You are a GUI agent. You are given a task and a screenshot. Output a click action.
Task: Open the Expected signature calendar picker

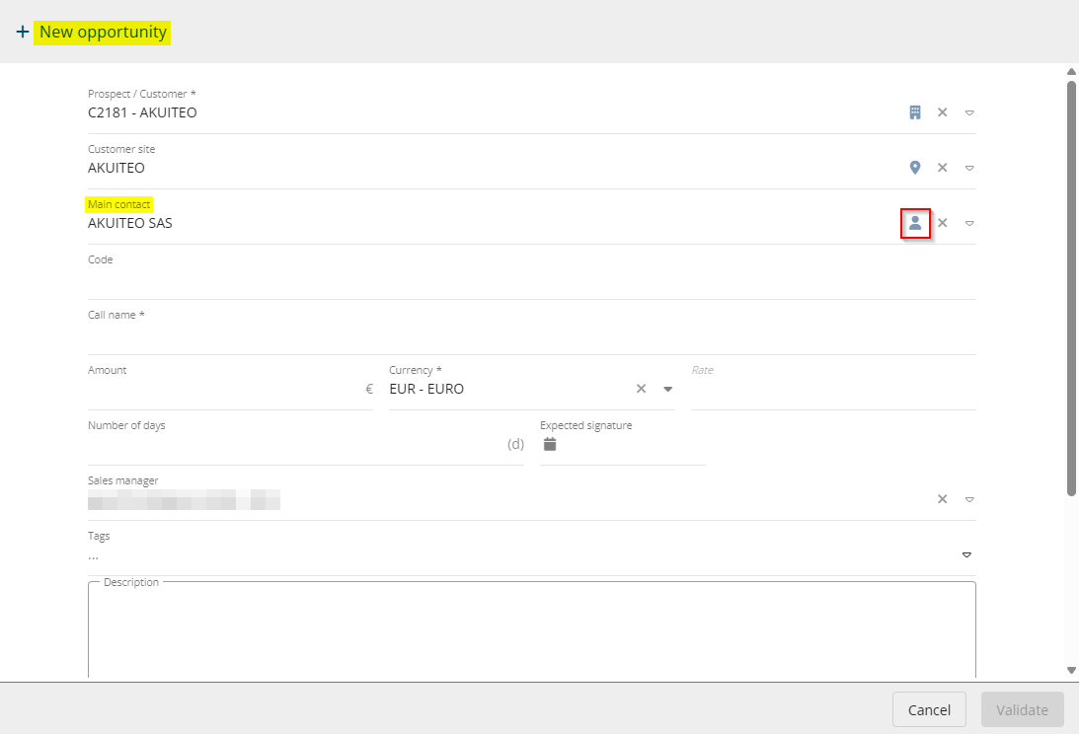click(551, 444)
